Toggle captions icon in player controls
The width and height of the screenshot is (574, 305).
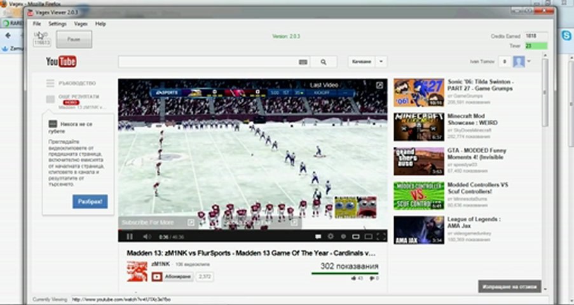(318, 236)
